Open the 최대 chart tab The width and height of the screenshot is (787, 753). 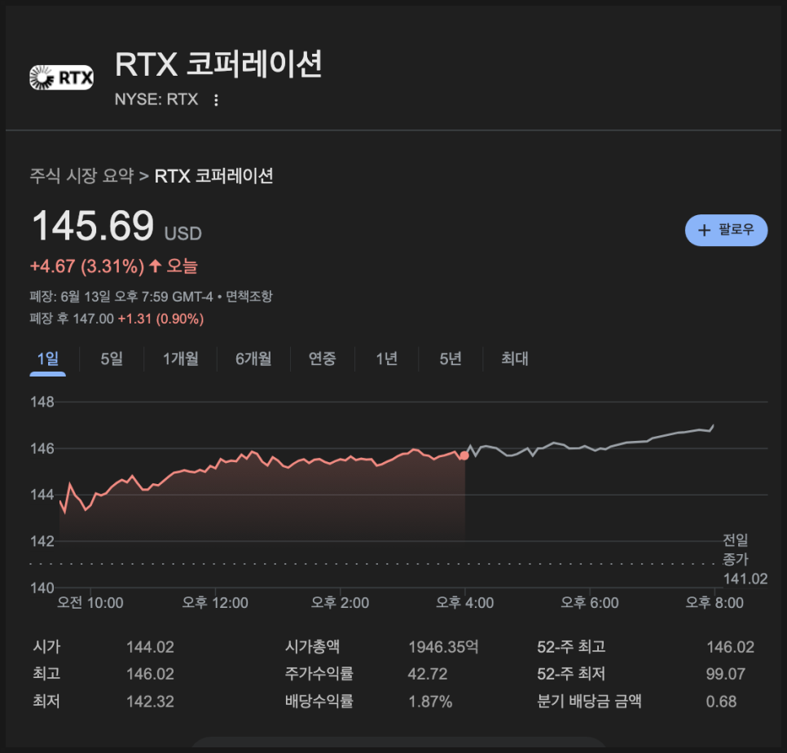(514, 359)
